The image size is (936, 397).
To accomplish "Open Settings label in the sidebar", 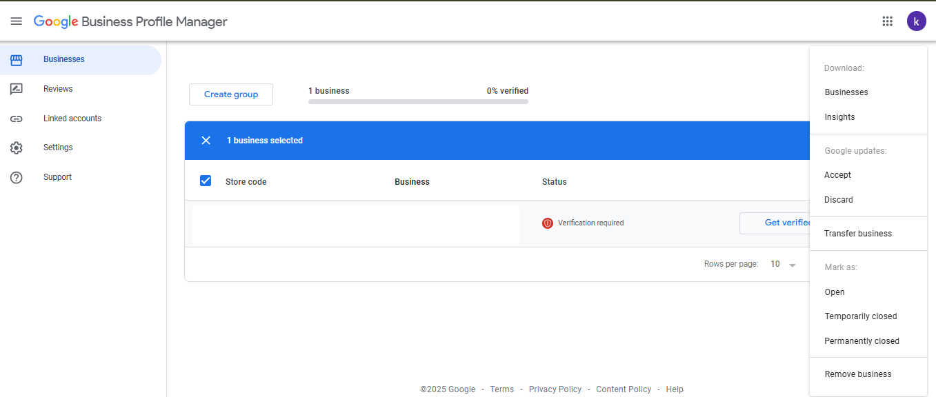I will 58,147.
